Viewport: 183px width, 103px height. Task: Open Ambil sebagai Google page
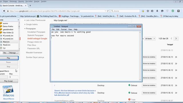point(37,39)
